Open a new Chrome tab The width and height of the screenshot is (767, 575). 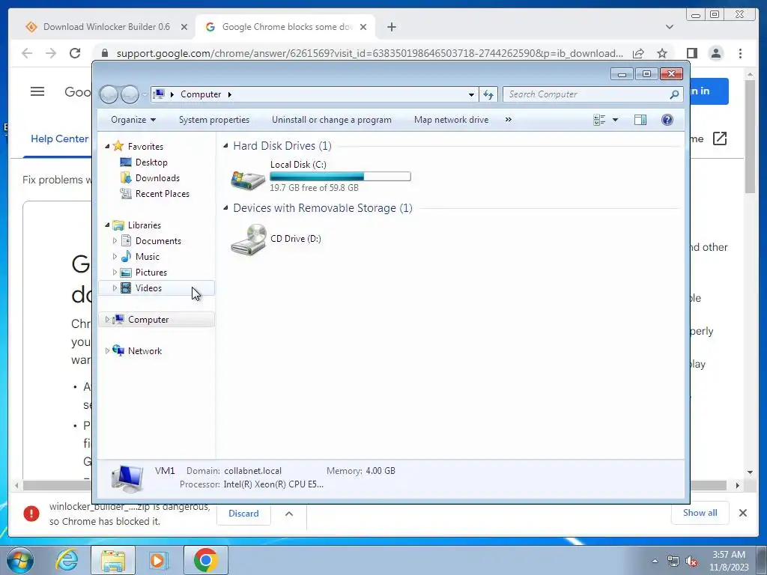pos(391,27)
